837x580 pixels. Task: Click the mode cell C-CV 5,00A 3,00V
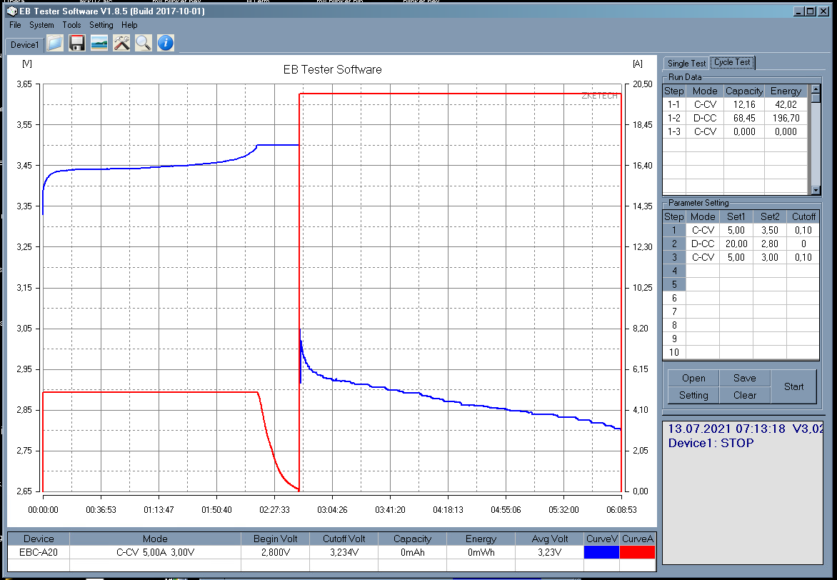155,552
